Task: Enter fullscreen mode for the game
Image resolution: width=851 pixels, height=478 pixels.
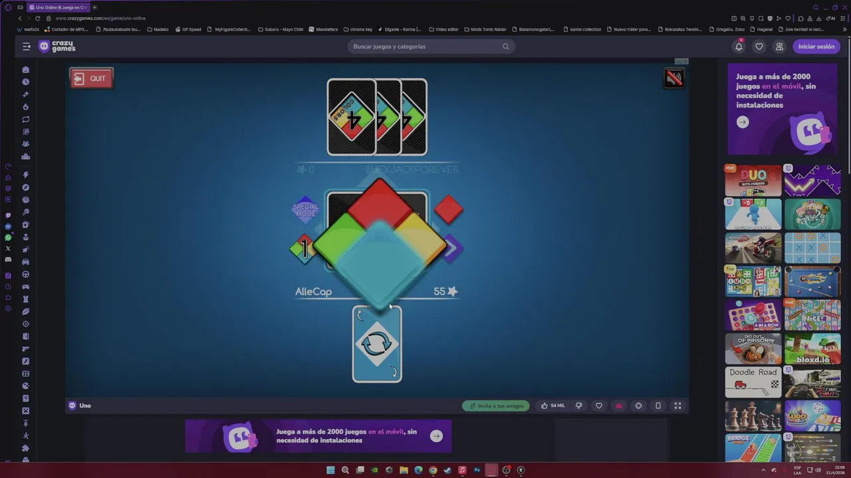Action: click(x=677, y=406)
